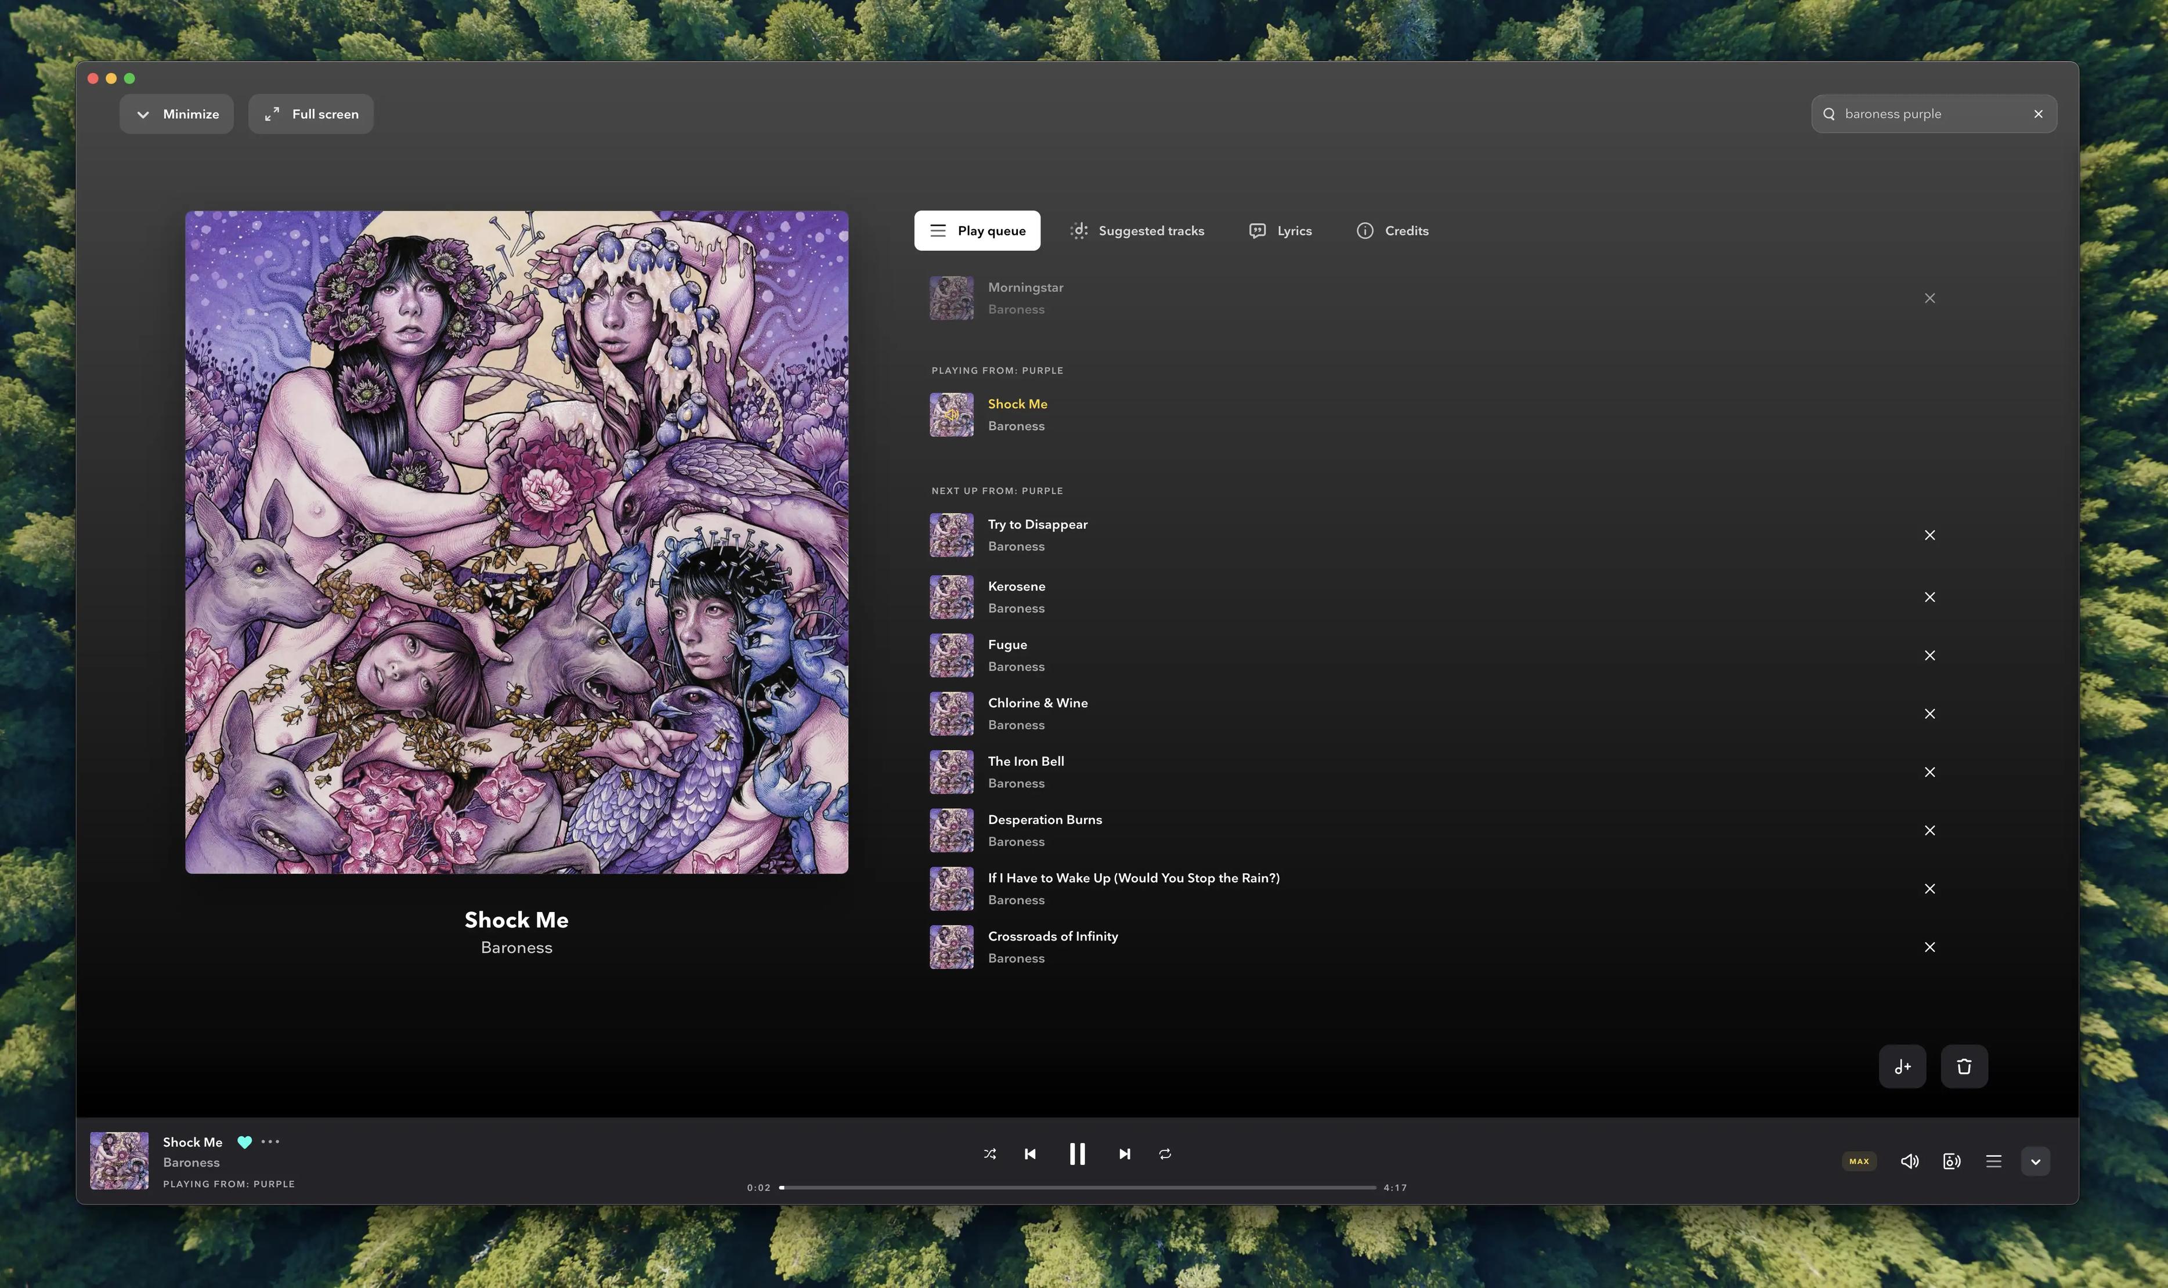
Task: Click the volume speaker icon
Action: coord(1909,1162)
